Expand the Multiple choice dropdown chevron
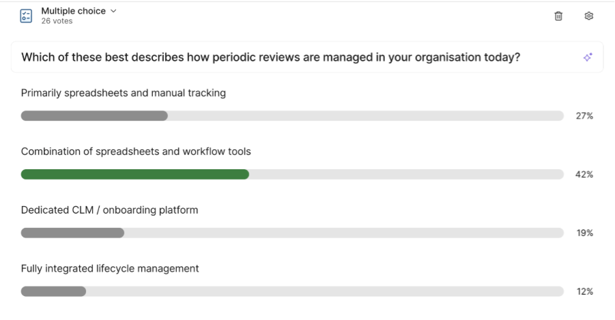Screen dimensions: 615x320 [113, 11]
